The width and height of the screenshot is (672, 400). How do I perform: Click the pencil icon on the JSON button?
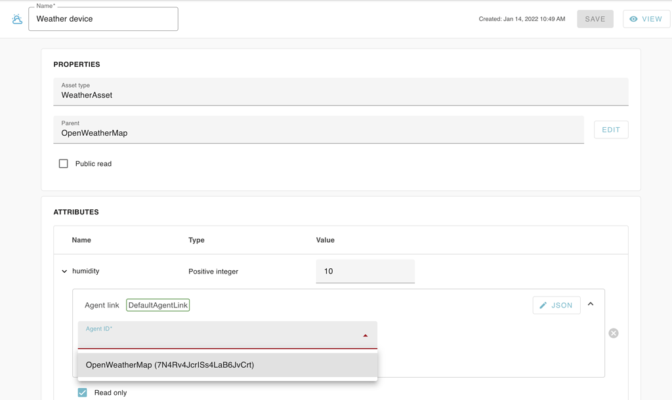(x=543, y=305)
